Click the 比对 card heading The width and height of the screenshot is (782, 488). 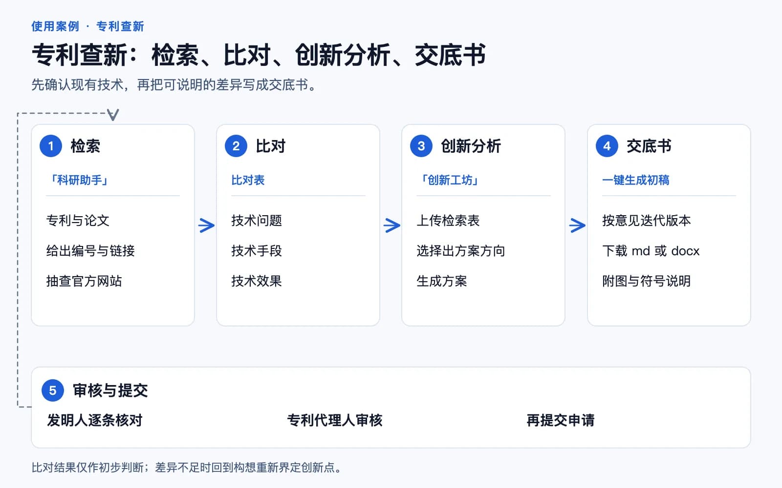click(x=271, y=146)
